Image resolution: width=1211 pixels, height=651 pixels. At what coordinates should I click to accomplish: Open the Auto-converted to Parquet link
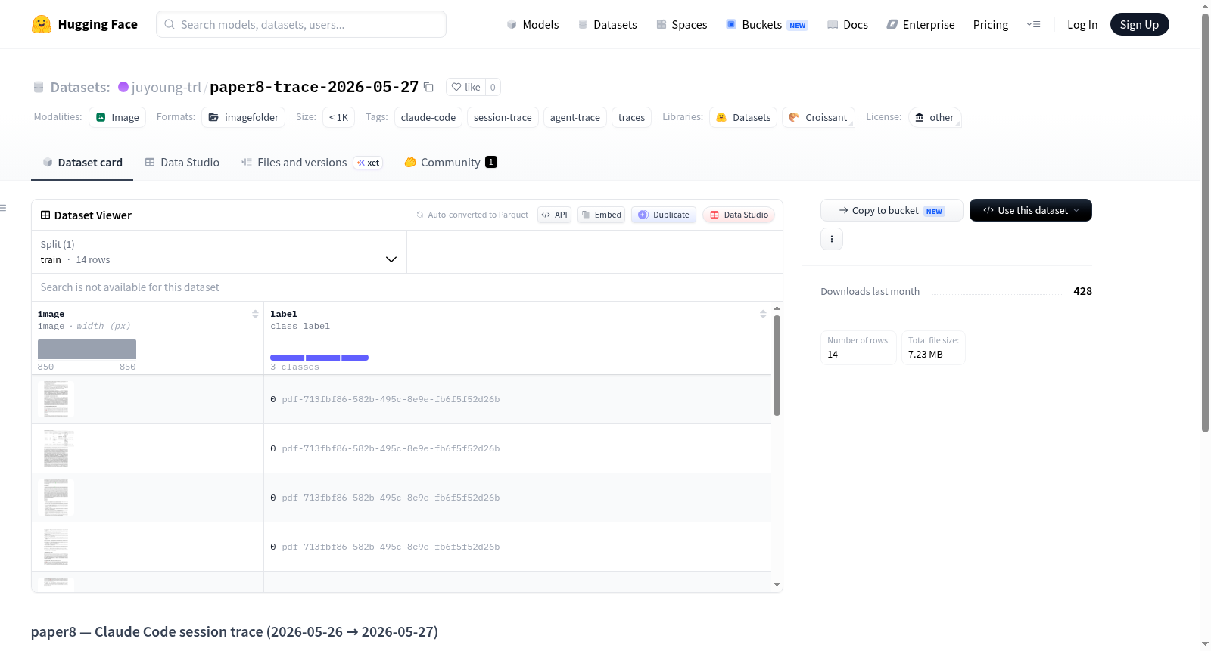457,215
